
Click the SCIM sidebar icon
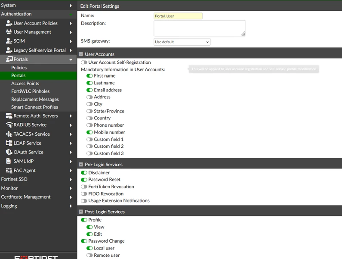click(9, 41)
